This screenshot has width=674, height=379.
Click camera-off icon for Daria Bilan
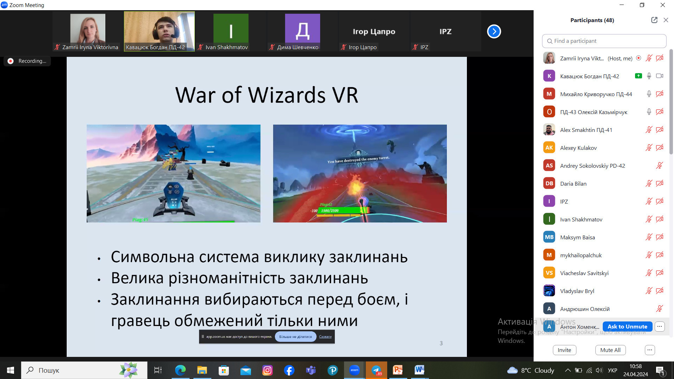coord(660,184)
